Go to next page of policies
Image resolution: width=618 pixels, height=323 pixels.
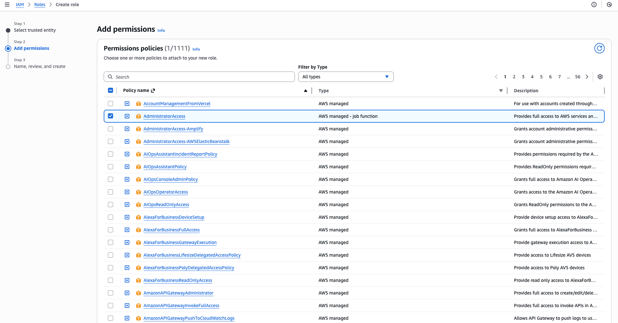point(587,77)
